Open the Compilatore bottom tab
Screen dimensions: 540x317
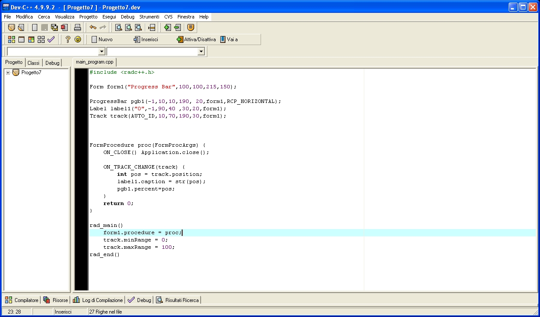pos(22,300)
